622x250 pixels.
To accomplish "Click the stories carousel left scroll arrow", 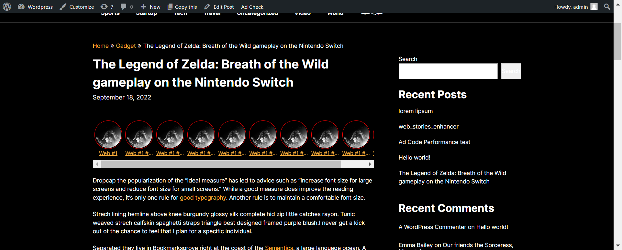I will 97,164.
